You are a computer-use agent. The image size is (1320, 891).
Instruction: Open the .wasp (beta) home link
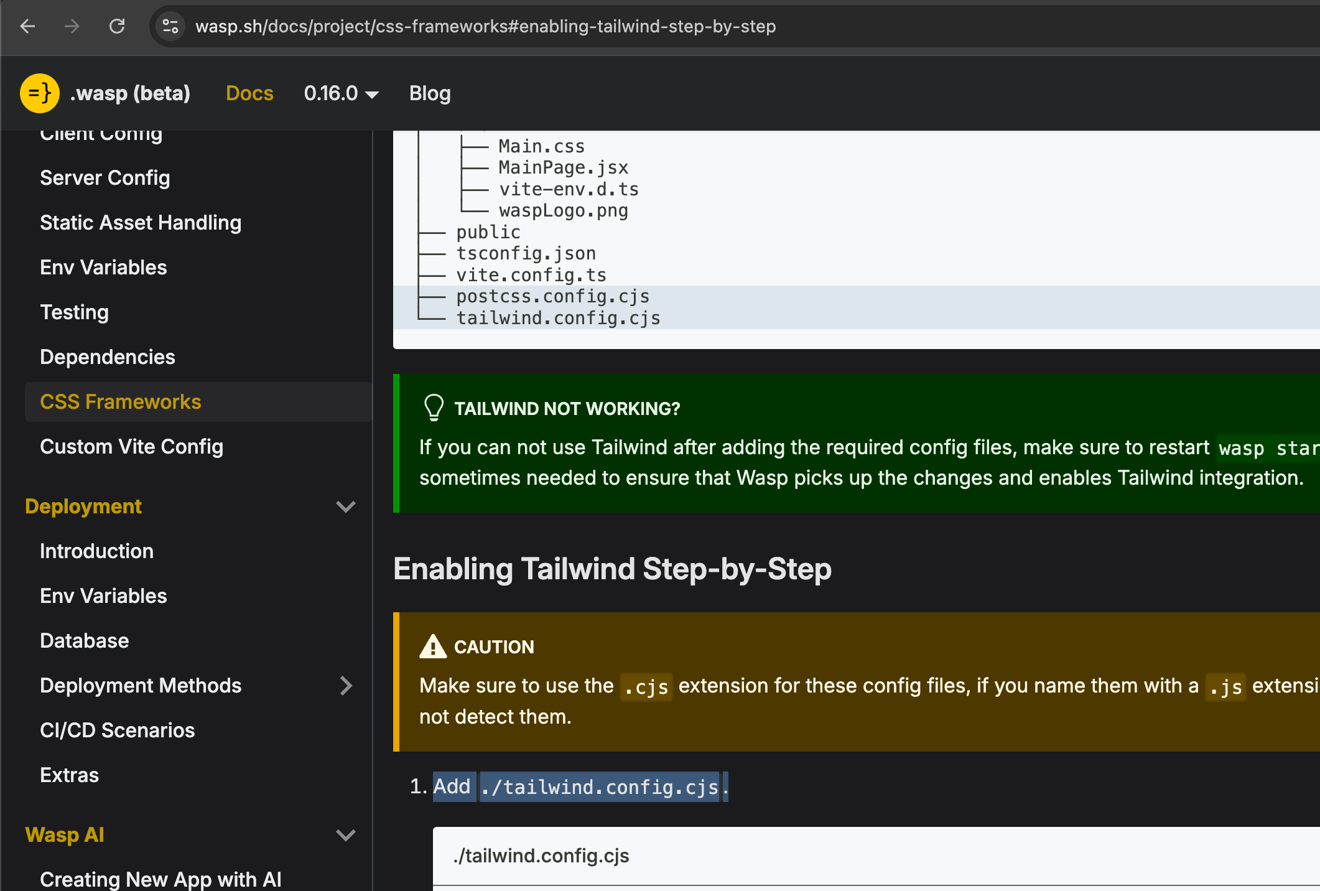(130, 93)
